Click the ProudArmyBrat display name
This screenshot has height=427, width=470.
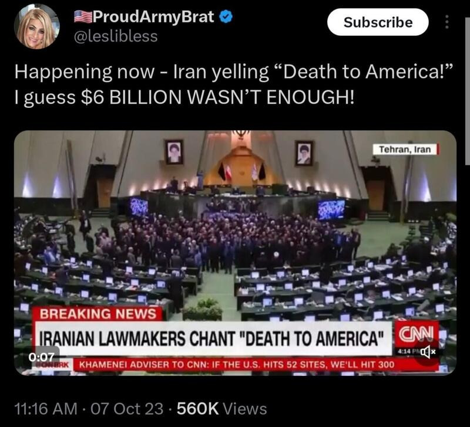coord(153,17)
